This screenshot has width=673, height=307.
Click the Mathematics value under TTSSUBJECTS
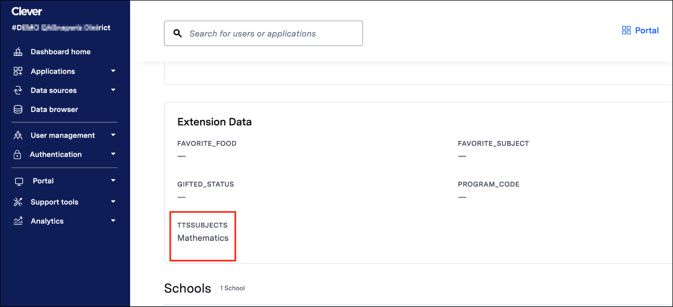203,238
